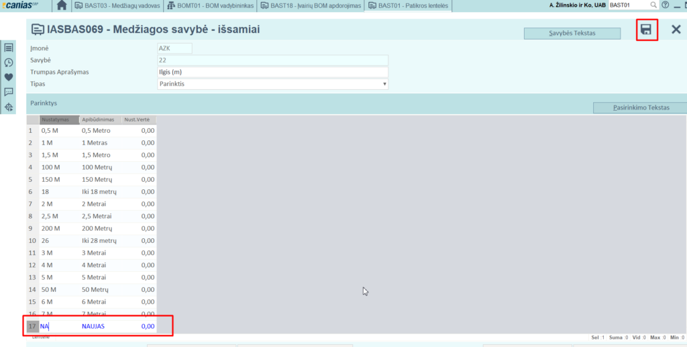The width and height of the screenshot is (687, 347).
Task: Expand the Tipas dropdown showing Parinktis
Action: tap(384, 84)
